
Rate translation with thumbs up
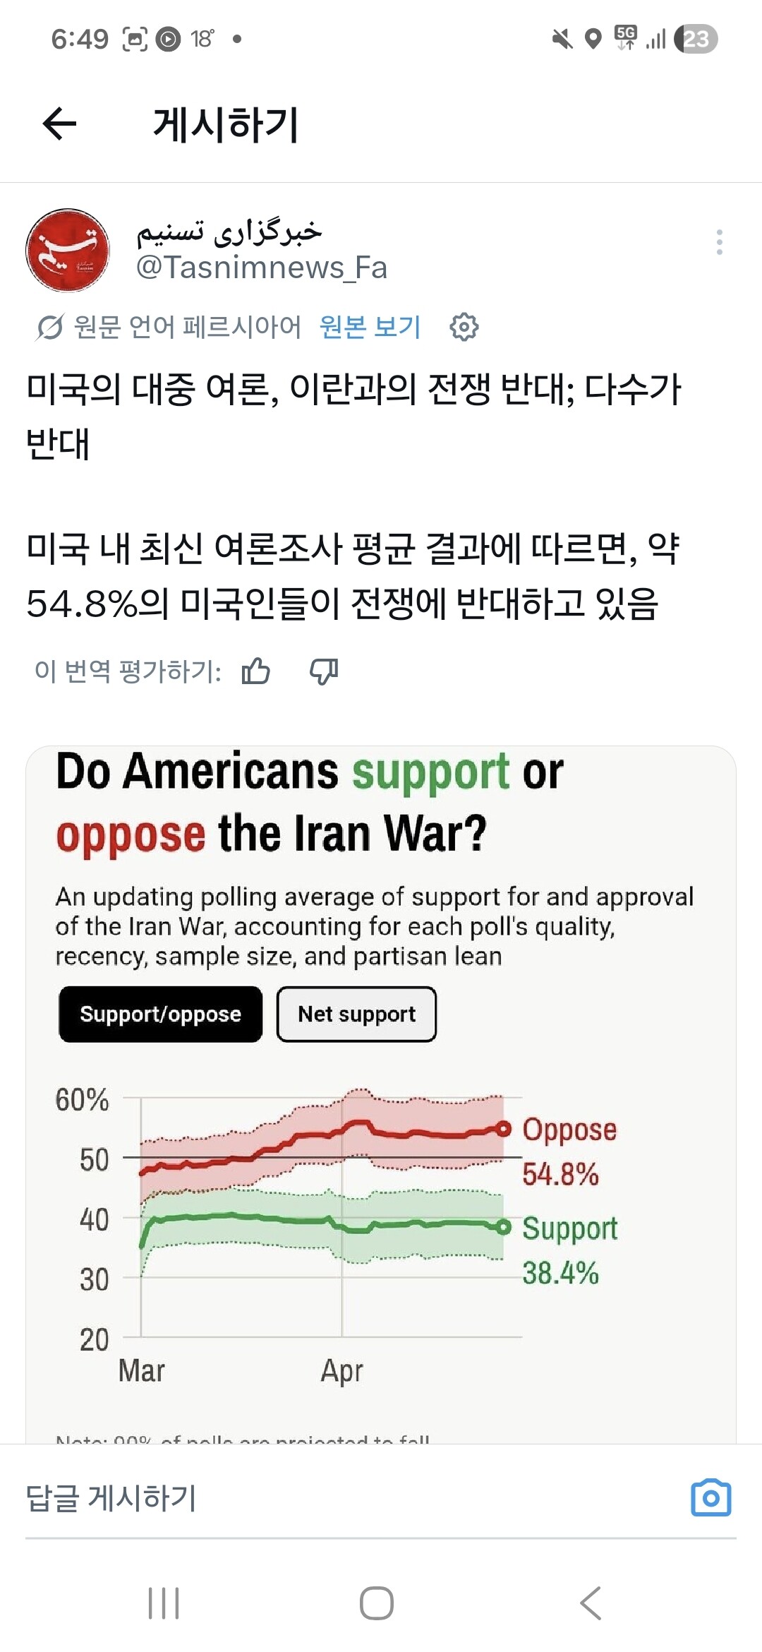255,671
